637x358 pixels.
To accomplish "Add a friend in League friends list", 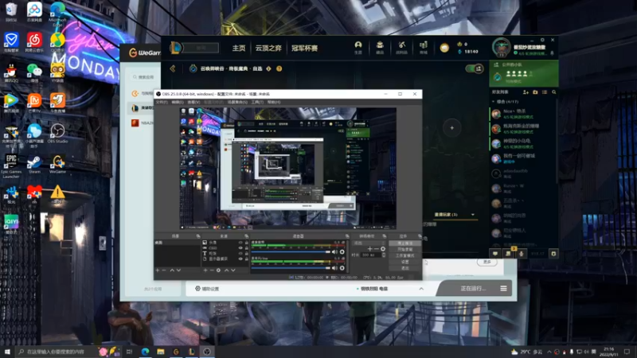I will (x=526, y=92).
